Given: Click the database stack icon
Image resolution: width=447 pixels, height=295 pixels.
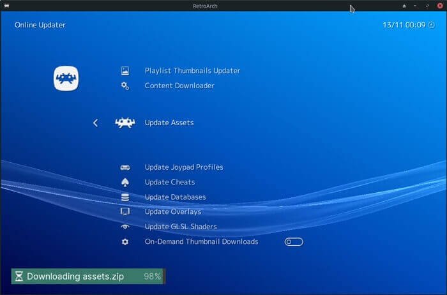Looking at the screenshot, I should click(x=125, y=197).
